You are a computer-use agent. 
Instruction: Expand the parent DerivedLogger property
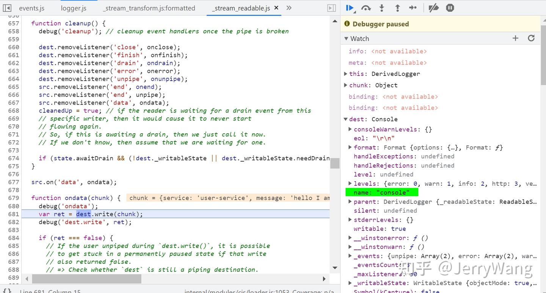click(350, 202)
